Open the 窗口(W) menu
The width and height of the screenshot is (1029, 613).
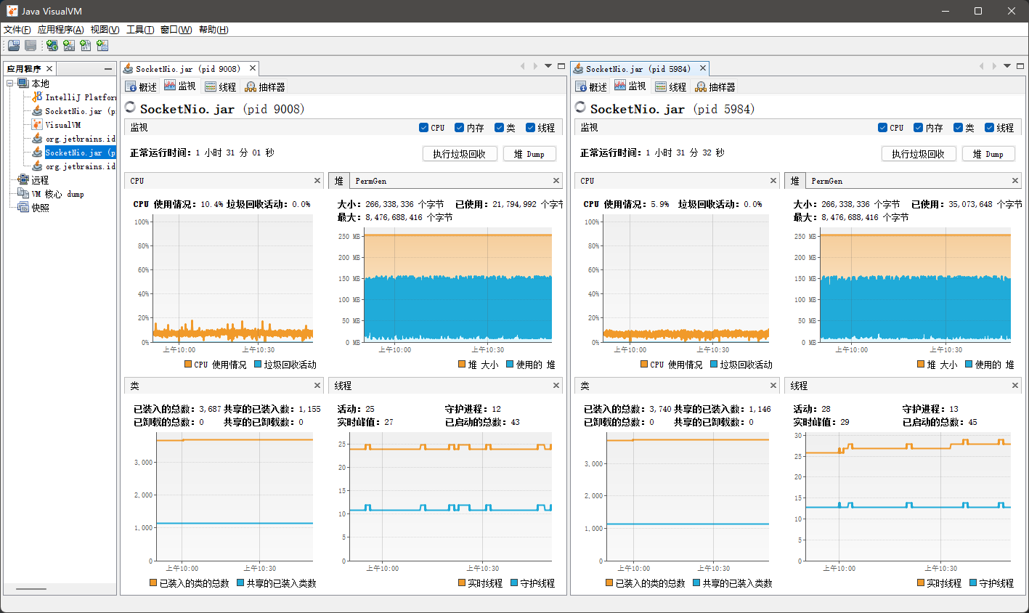176,30
